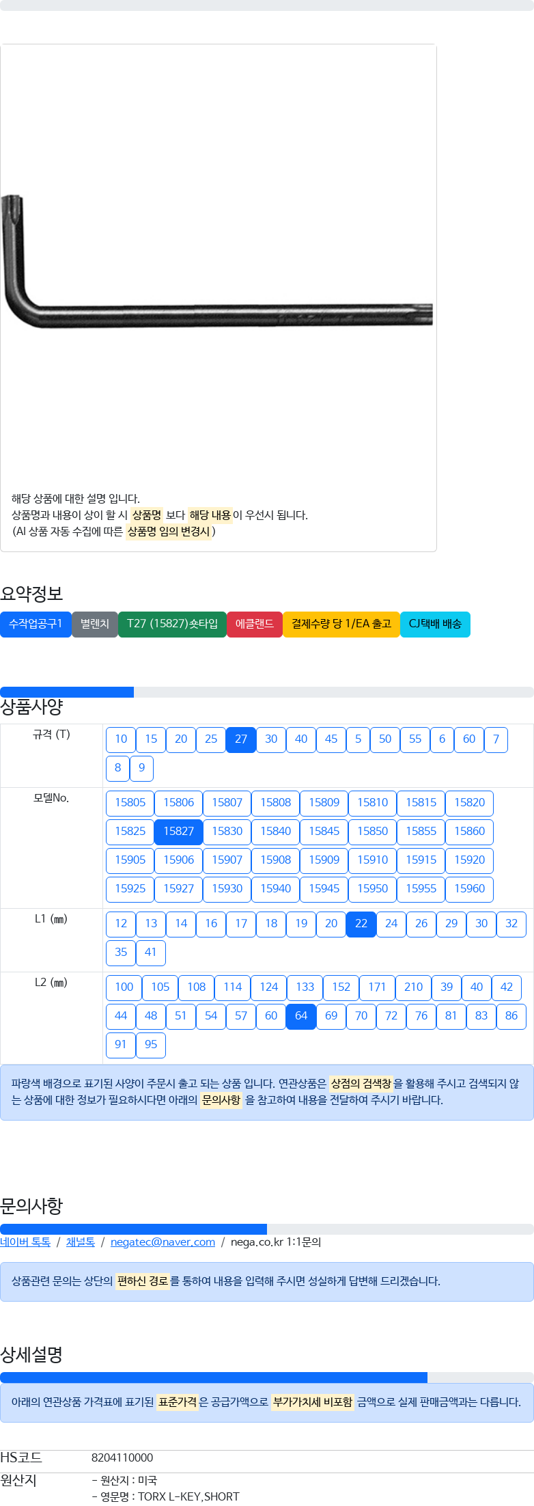Open the 채널톡 chat link
534x1506 pixels.
tap(81, 1242)
